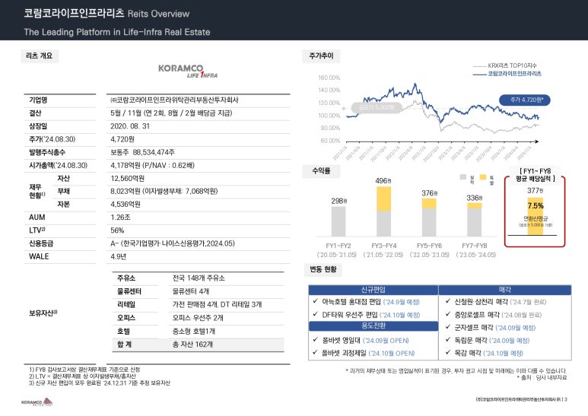Click footnote 1) FY8 감사보고서상 결산재무제표
Screen dimensions: 588x416
(x=84, y=370)
